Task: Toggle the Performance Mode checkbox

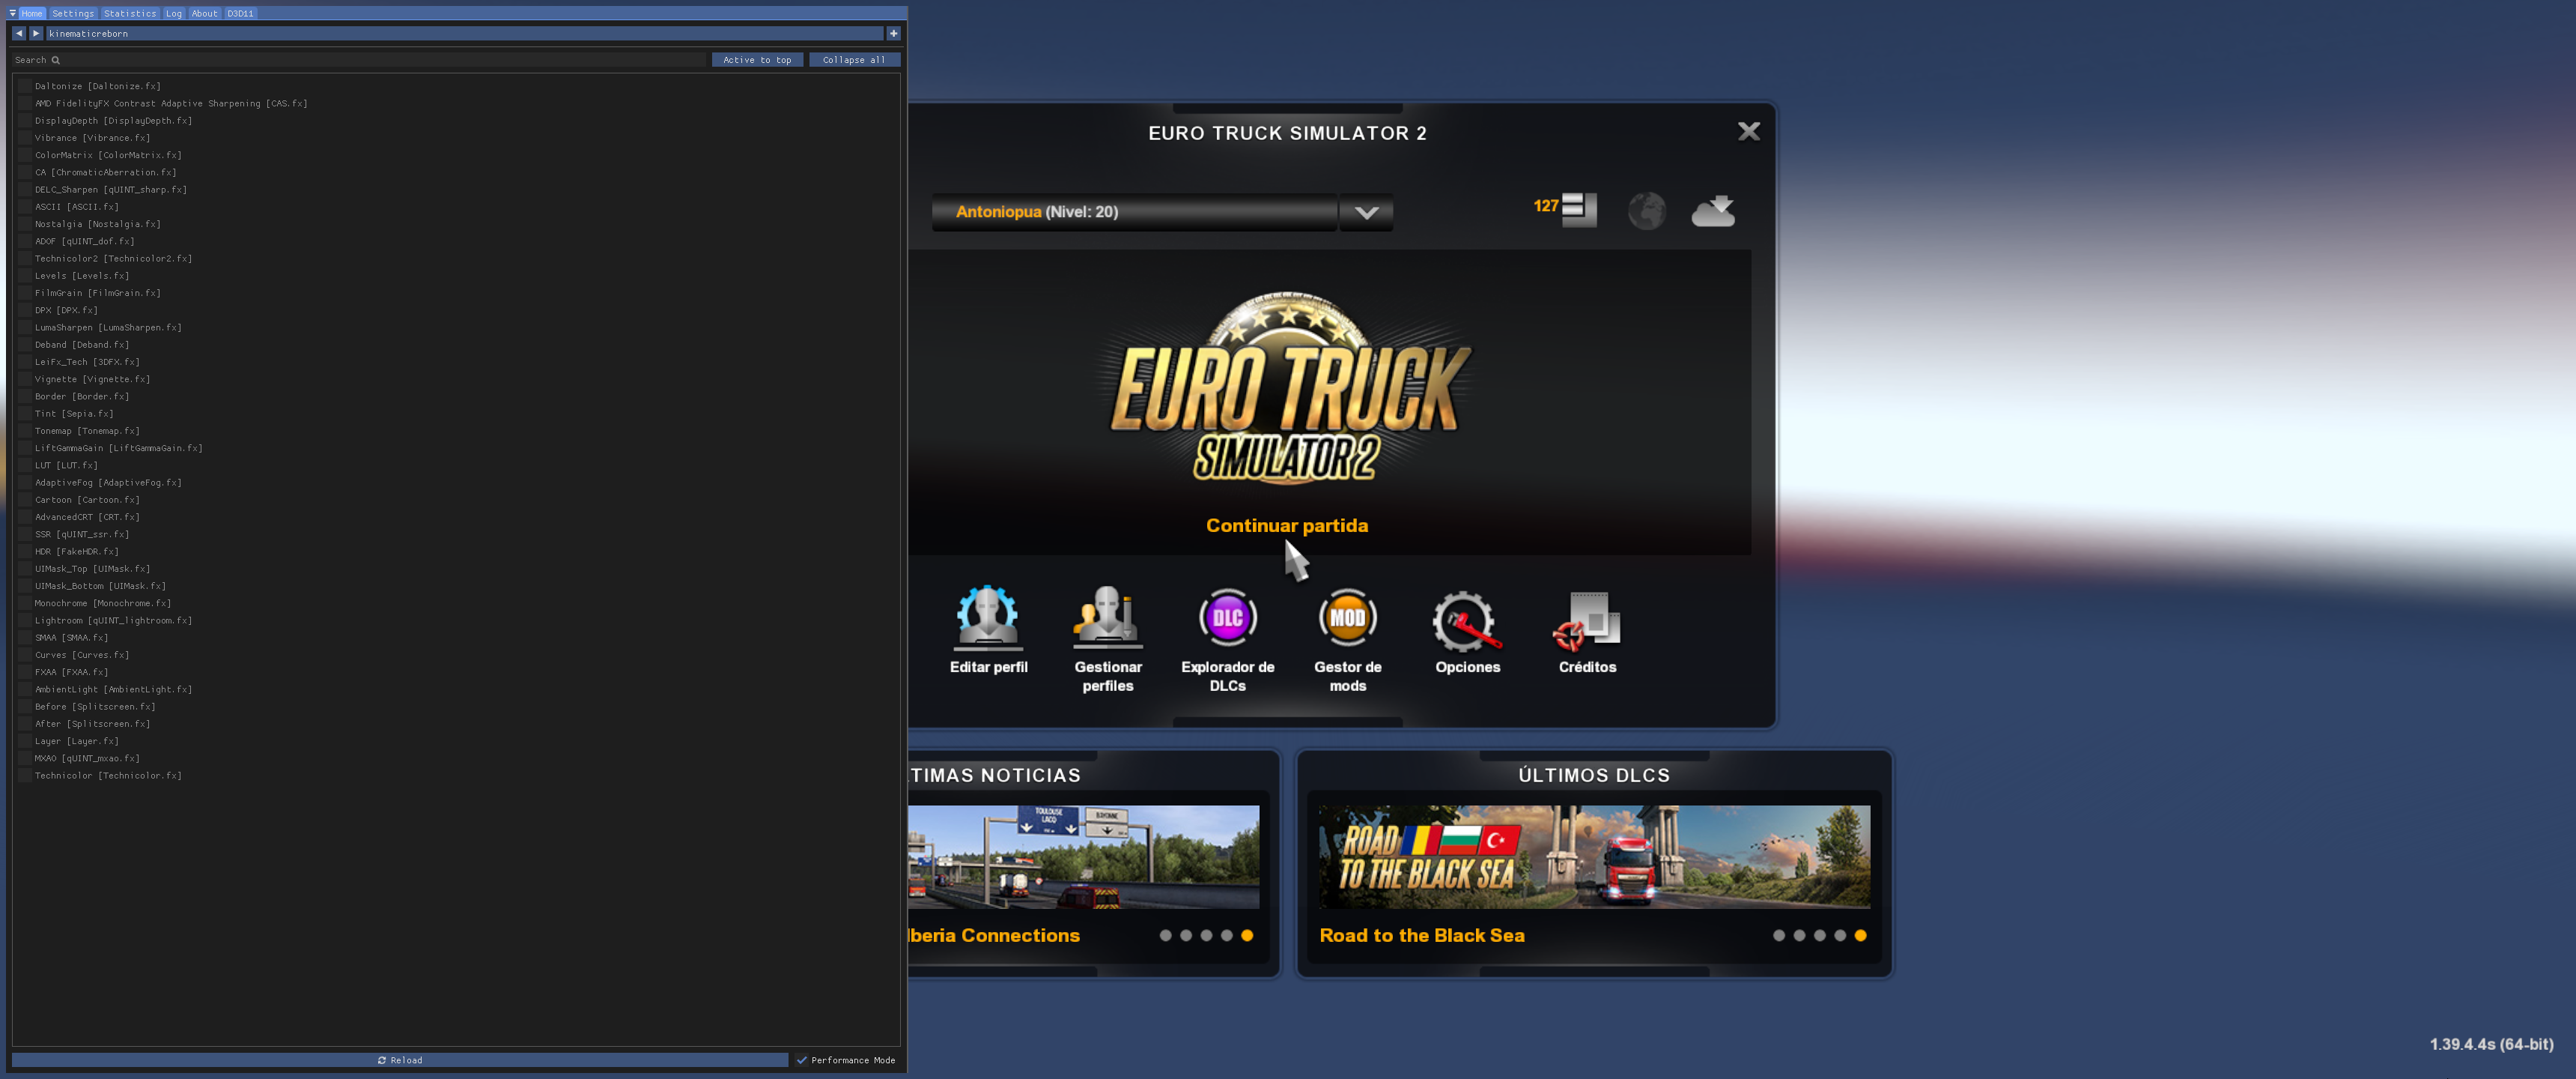Action: 802,1060
